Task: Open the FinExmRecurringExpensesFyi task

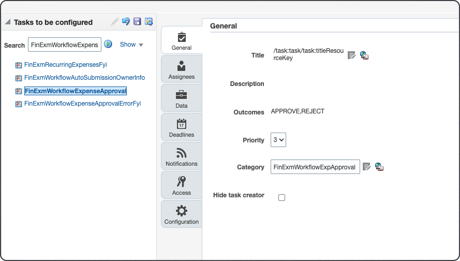Action: pos(65,65)
